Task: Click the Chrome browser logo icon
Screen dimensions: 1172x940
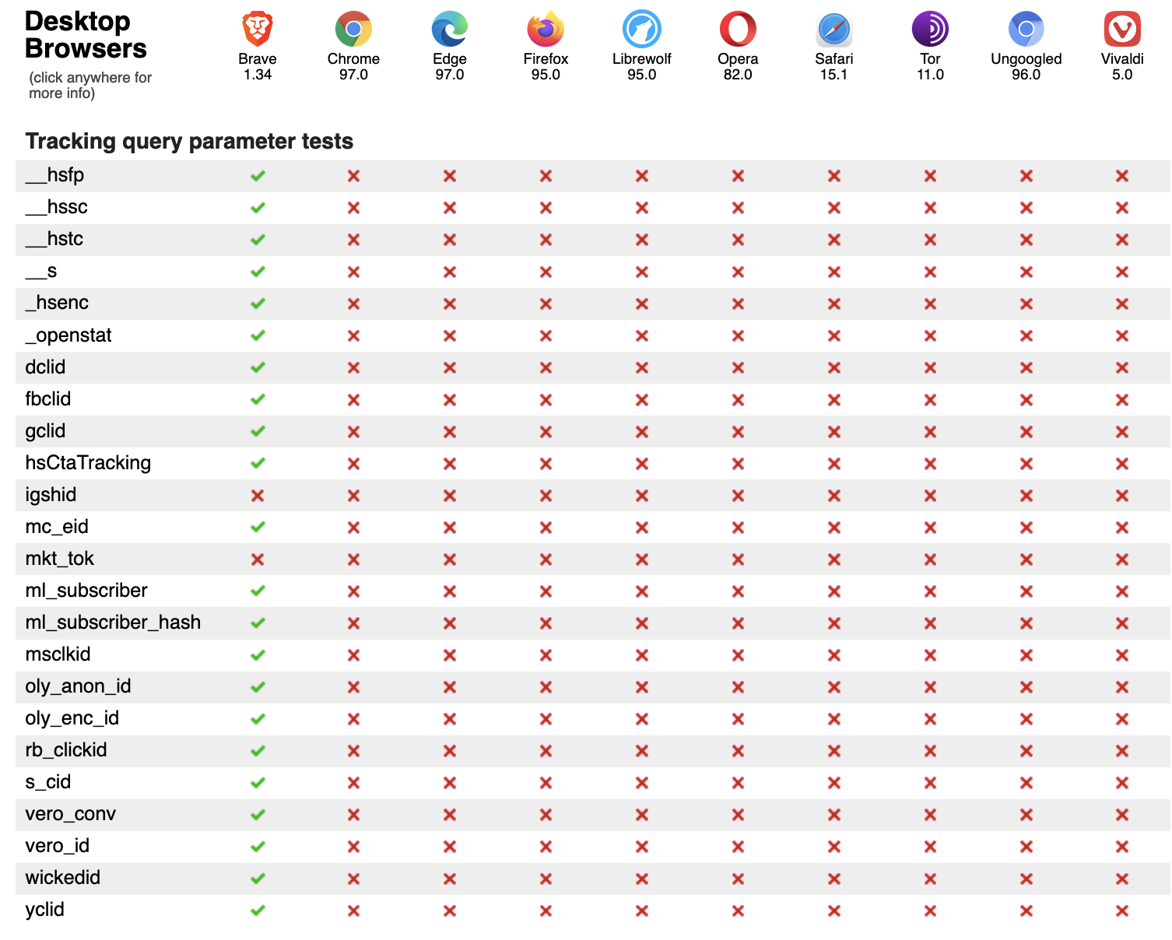Action: pyautogui.click(x=353, y=29)
